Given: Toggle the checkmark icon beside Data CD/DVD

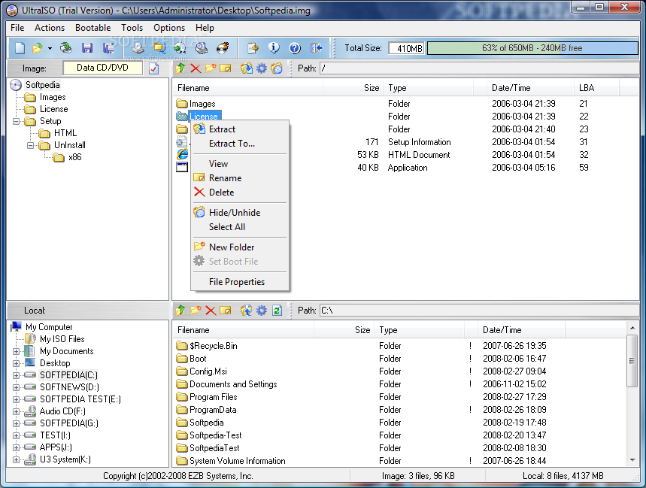Looking at the screenshot, I should 154,68.
